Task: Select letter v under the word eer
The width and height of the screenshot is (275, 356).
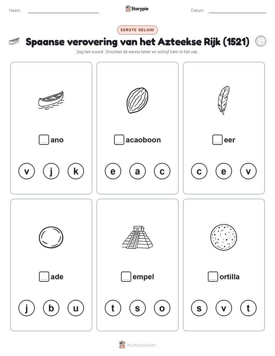Action: pos(248,171)
